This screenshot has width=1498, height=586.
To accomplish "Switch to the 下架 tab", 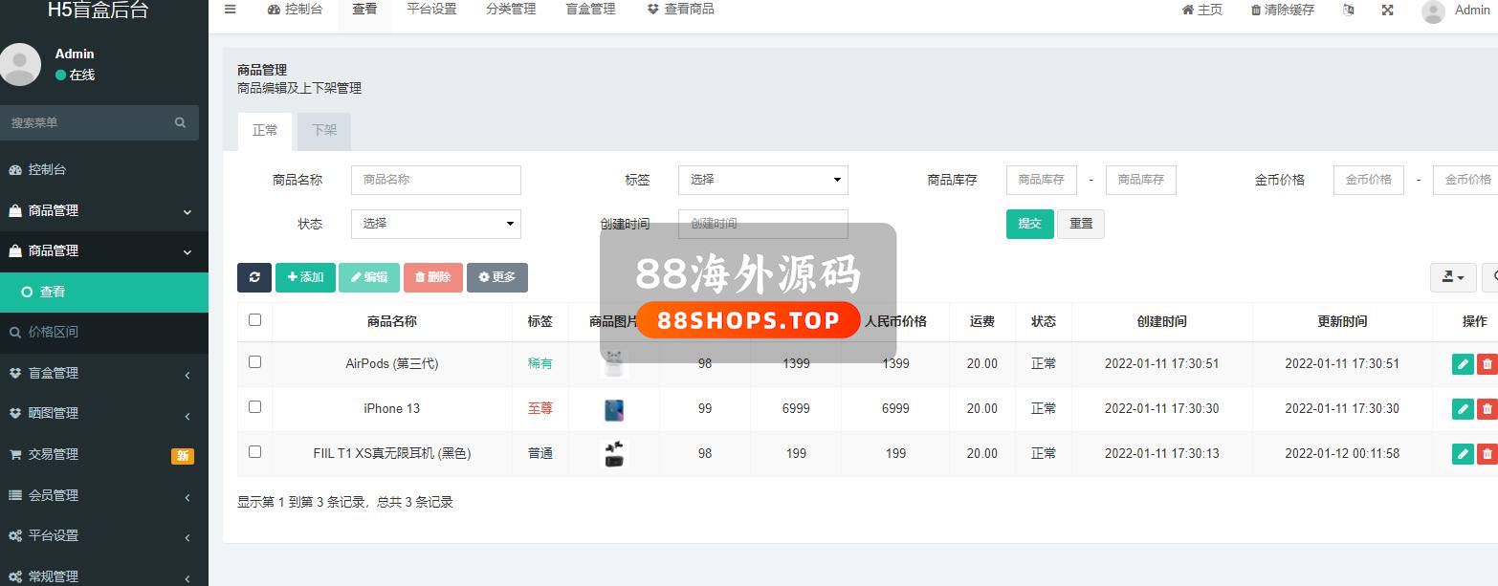I will (323, 131).
